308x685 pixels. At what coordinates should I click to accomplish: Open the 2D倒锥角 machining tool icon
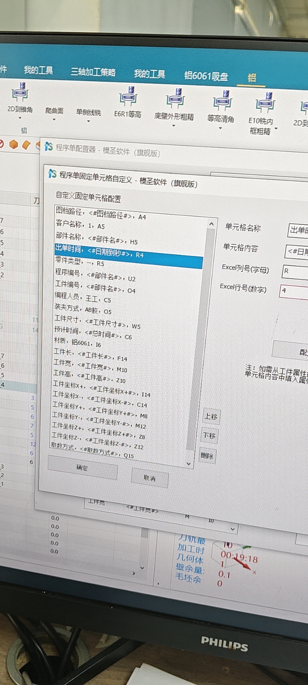(x=20, y=93)
